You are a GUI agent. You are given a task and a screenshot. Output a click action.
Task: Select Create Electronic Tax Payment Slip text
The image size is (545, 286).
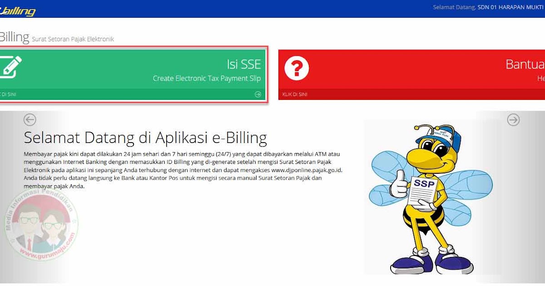(x=207, y=79)
